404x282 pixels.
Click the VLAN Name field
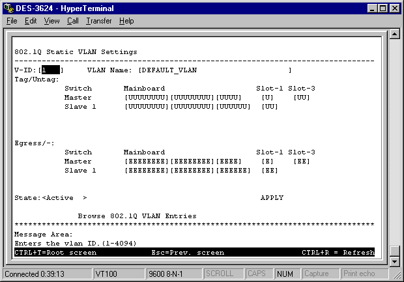click(x=214, y=70)
